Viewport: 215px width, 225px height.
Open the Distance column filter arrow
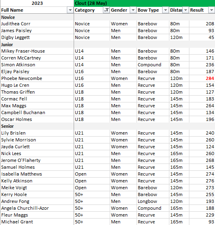tap(185, 10)
